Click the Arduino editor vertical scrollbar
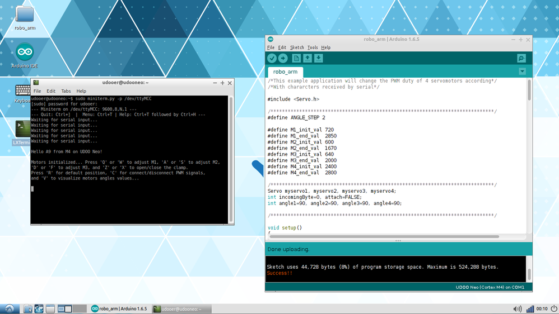The height and width of the screenshot is (314, 559). tap(529, 90)
